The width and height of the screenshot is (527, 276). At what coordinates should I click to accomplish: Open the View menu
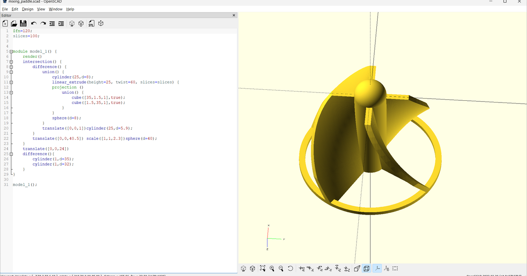[40, 9]
